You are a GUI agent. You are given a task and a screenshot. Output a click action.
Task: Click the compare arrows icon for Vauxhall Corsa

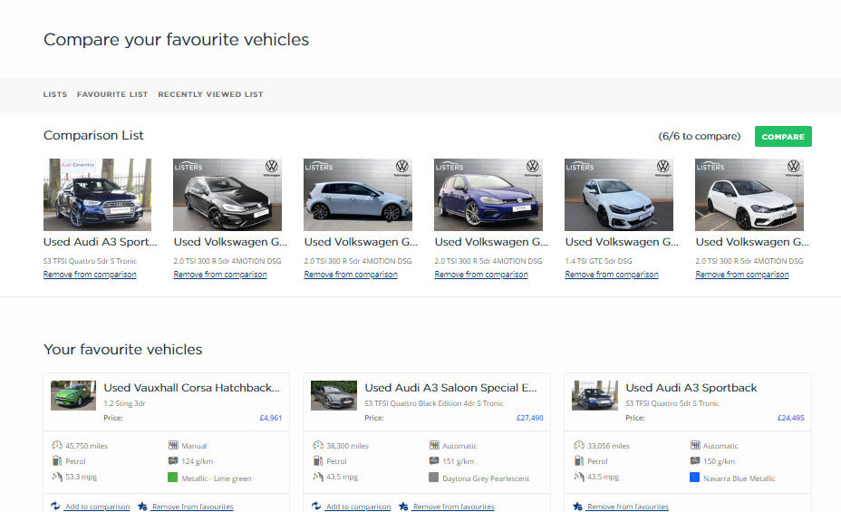point(55,506)
